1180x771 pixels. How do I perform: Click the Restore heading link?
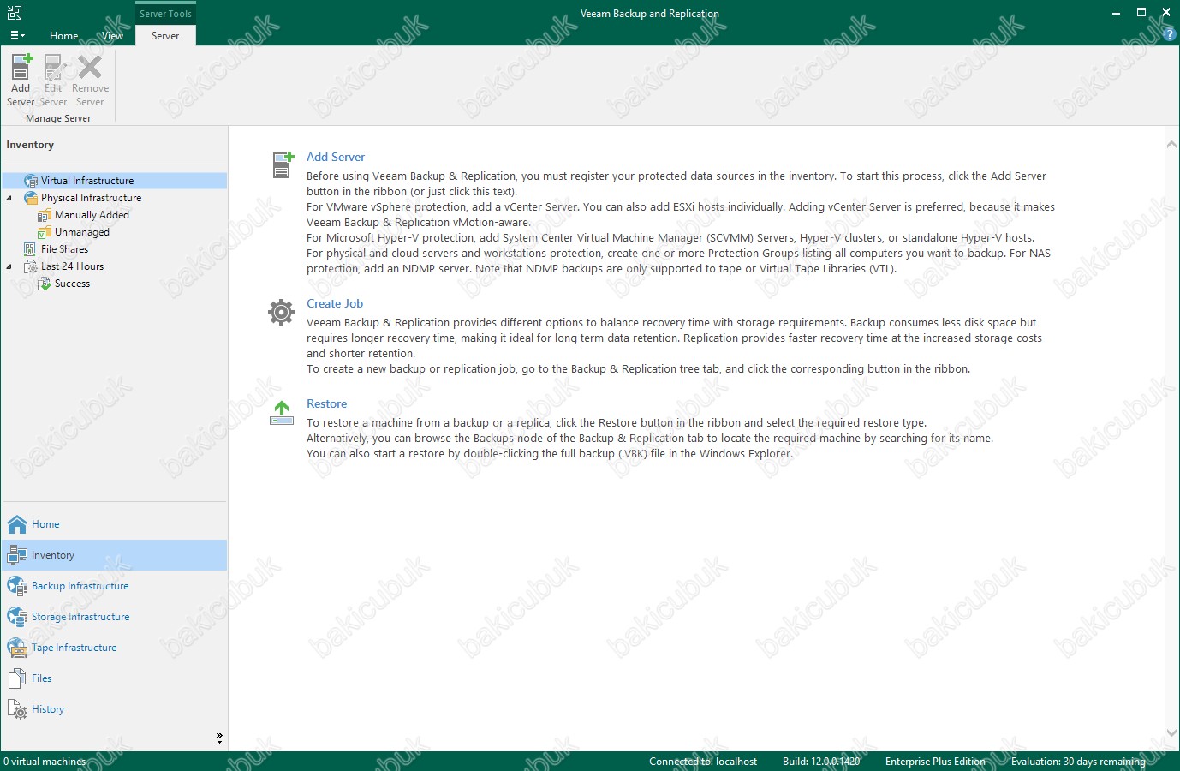click(327, 403)
